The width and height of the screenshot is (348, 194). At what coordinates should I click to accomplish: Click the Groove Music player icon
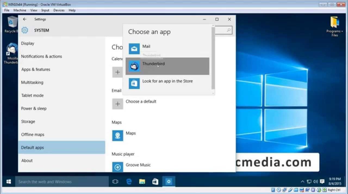click(x=117, y=167)
